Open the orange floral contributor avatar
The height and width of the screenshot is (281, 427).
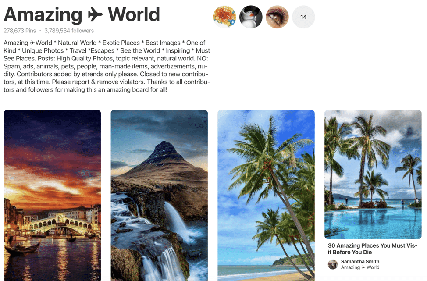[224, 17]
